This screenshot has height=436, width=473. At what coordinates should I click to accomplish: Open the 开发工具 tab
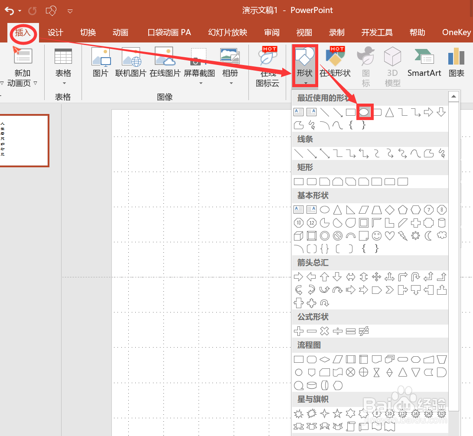[x=377, y=33]
